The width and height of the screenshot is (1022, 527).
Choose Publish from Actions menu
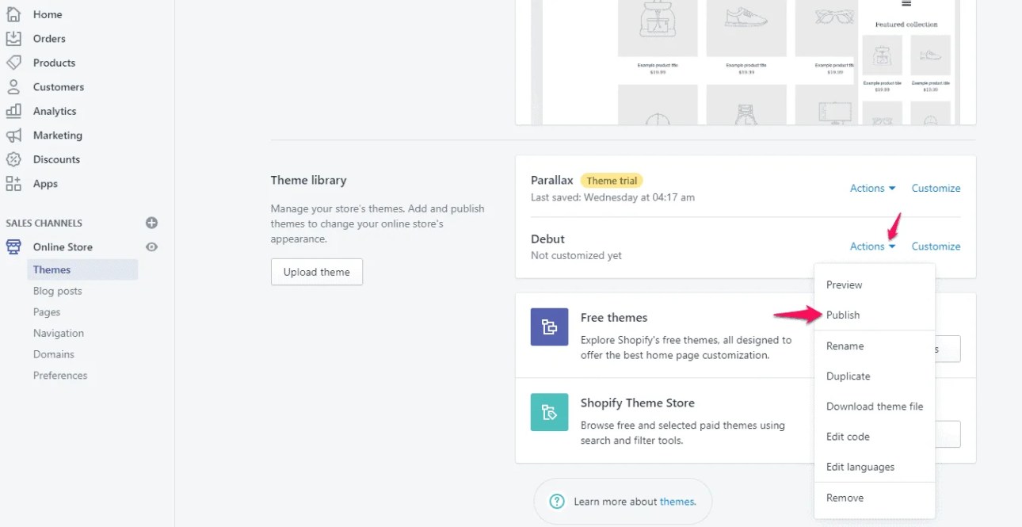(875, 315)
